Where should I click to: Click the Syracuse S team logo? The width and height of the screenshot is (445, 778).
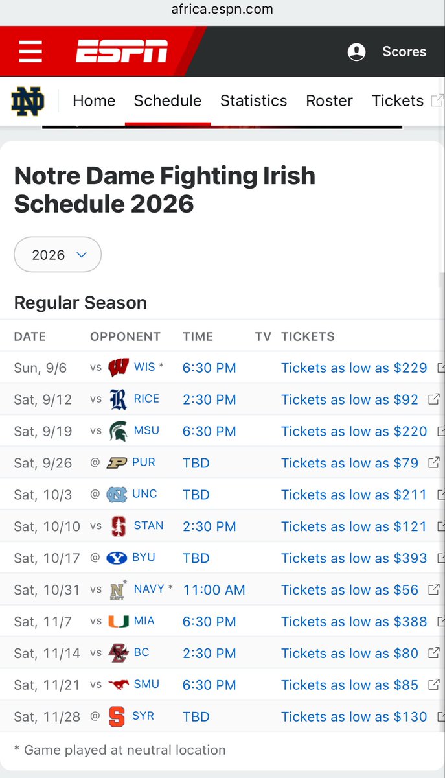tap(117, 716)
